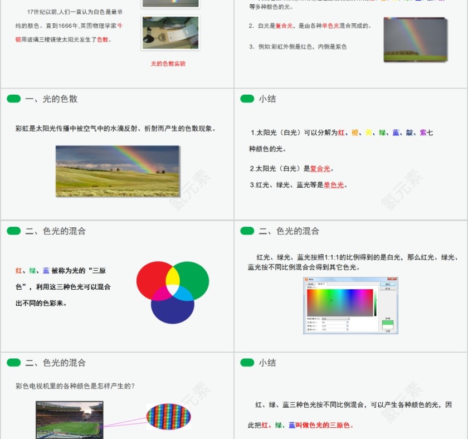Image resolution: width=468 pixels, height=439 pixels.
Task: Click the orange icon in the 颜色 dialog title bar
Action: pos(306,279)
